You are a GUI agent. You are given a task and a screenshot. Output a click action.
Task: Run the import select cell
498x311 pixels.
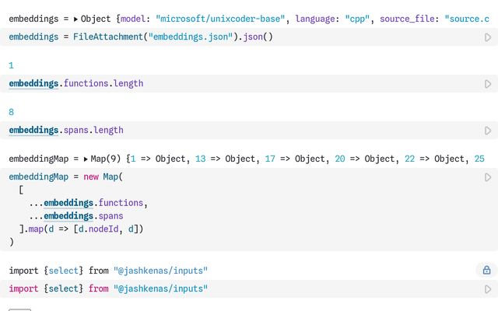coord(488,289)
